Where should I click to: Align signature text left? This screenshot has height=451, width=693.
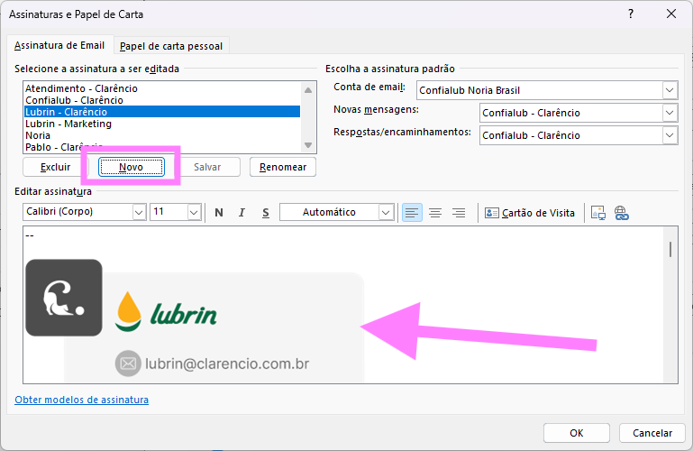412,213
